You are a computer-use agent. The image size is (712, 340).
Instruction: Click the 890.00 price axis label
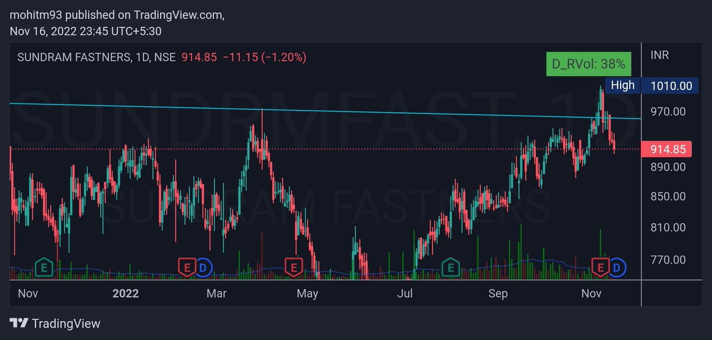pos(668,167)
